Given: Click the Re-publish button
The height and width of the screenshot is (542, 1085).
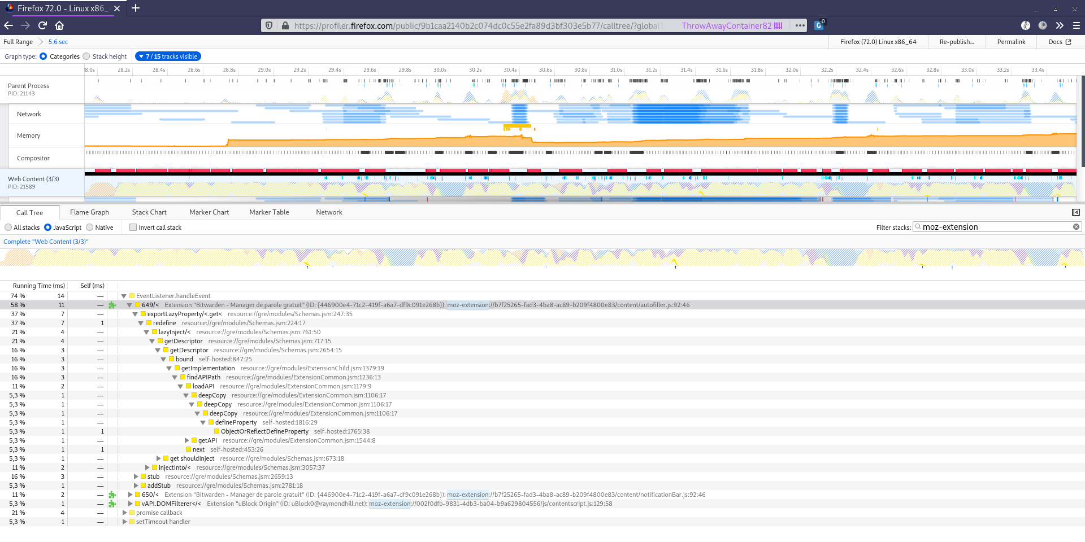Looking at the screenshot, I should click(957, 42).
